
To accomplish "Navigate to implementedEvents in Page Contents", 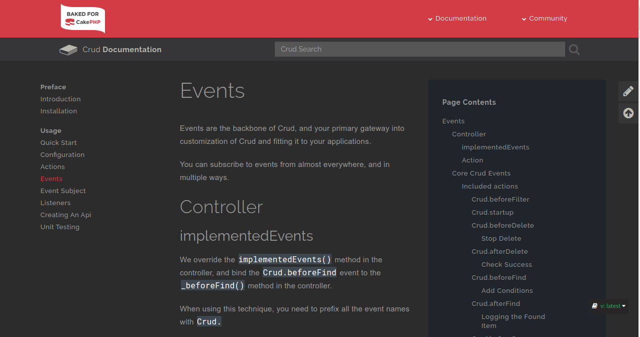I will [x=495, y=147].
